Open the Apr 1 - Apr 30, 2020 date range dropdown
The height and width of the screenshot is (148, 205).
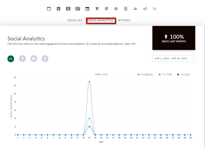point(174,58)
